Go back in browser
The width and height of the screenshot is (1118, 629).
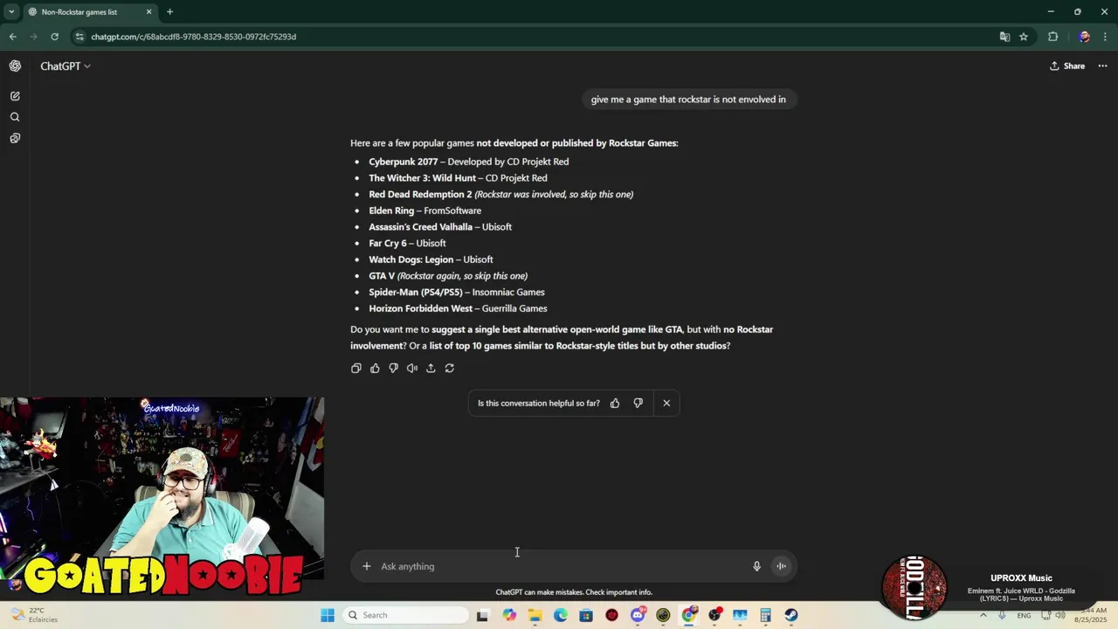[12, 37]
